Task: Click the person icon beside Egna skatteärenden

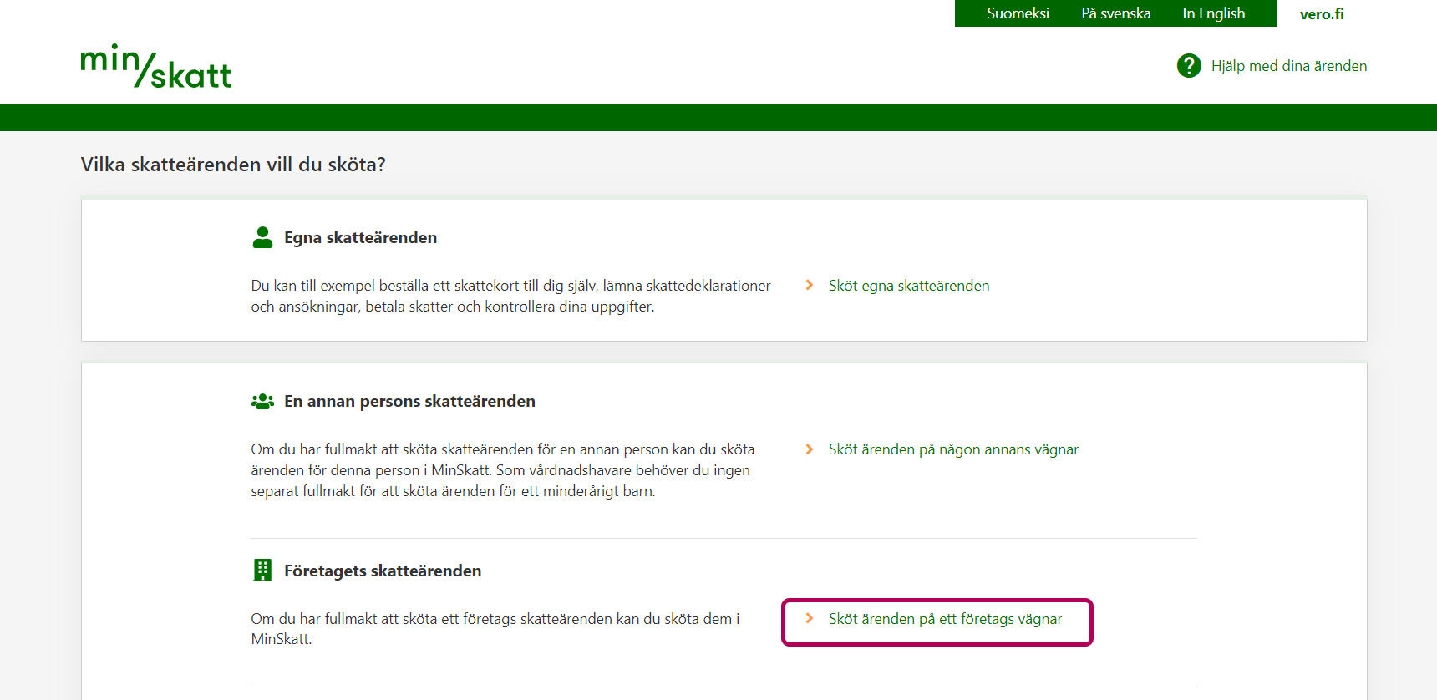Action: pos(262,238)
